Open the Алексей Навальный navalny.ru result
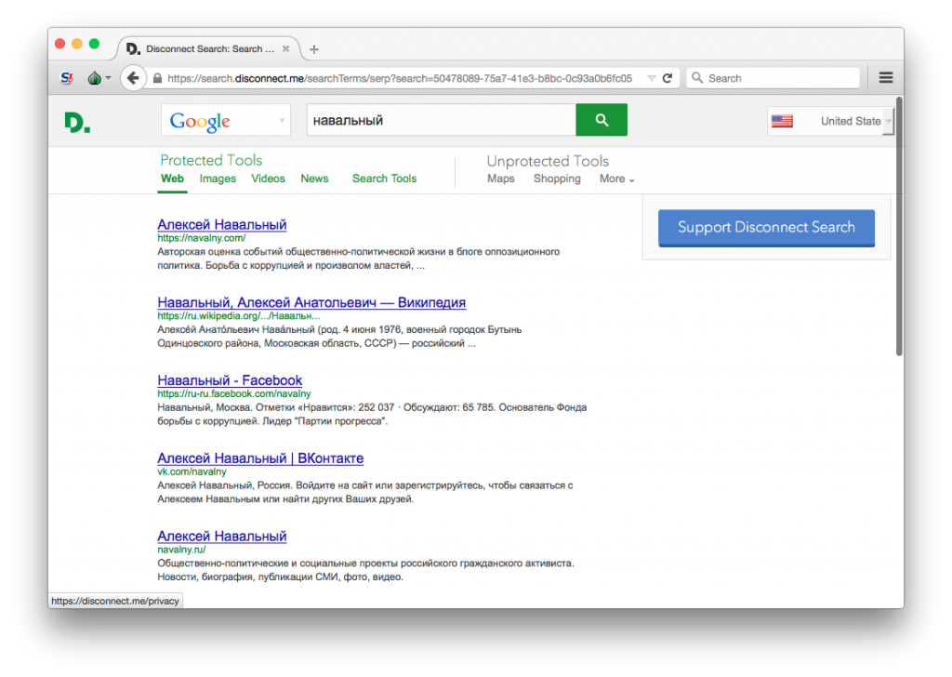 [x=221, y=537]
